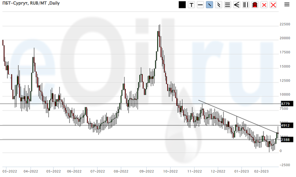Click the 4912 price level label
The width and height of the screenshot is (296, 177).
285,126
